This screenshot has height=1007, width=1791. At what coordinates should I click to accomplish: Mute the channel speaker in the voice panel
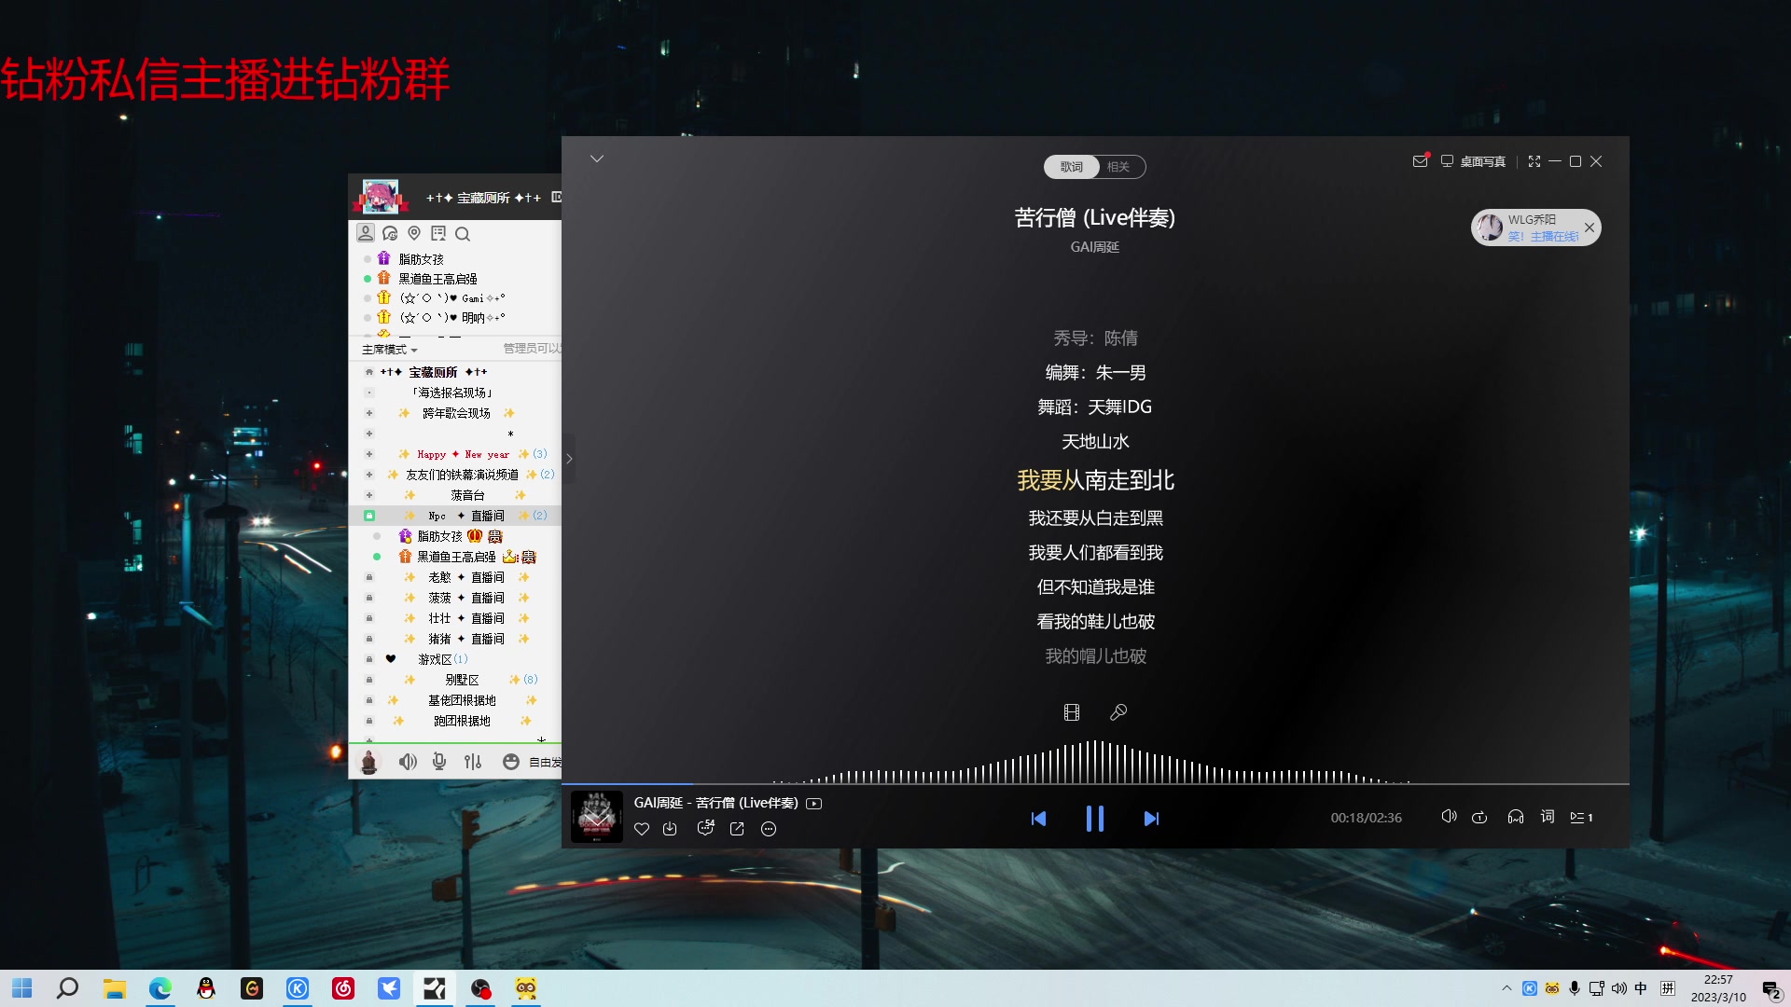(408, 762)
